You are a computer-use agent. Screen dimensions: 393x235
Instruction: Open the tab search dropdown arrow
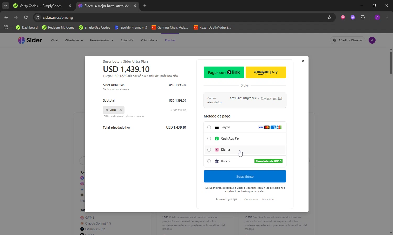6,6
